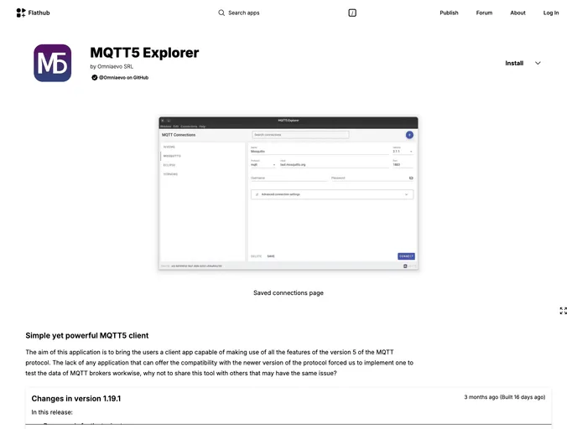Click the Saved connections page caption
Image resolution: width=577 pixels, height=429 pixels.
click(x=288, y=293)
